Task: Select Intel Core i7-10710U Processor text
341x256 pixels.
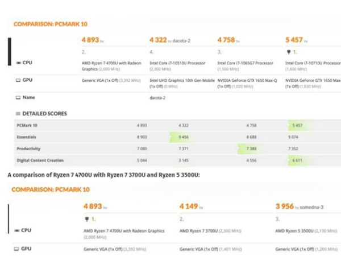Action: point(313,63)
